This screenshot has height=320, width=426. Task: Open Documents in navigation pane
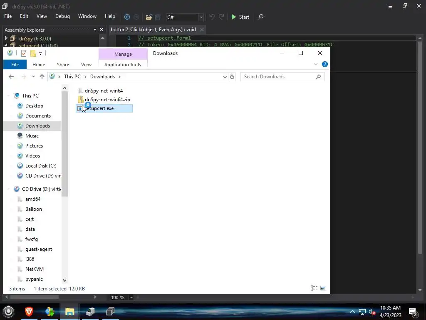pyautogui.click(x=38, y=116)
